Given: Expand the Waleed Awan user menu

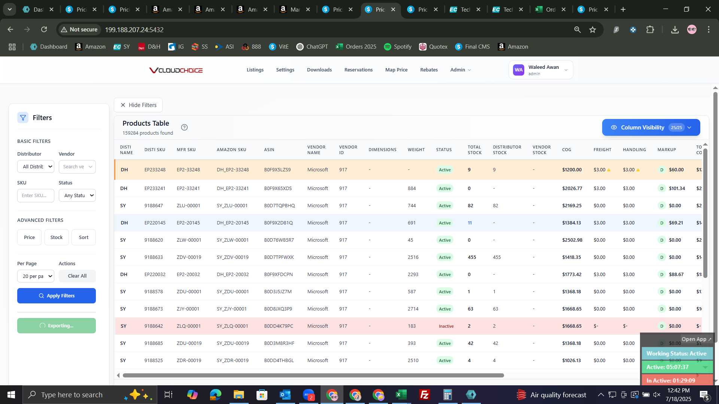Looking at the screenshot, I should [x=541, y=70].
